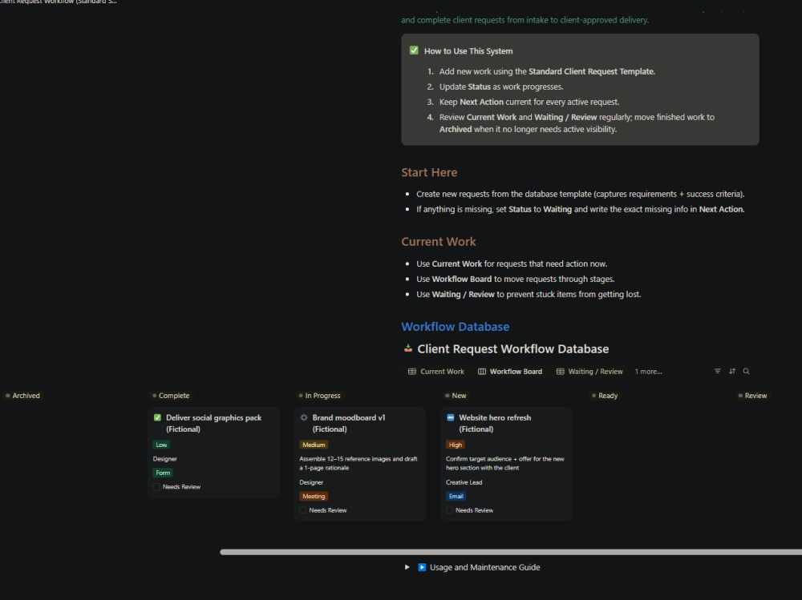Viewport: 802px width, 600px height.
Task: Click the checkmark icon on Deliver social graphics card
Action: [x=157, y=417]
